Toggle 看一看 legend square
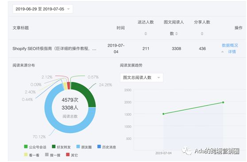Screen dimensions: 247x162 pyautogui.click(x=26, y=154)
